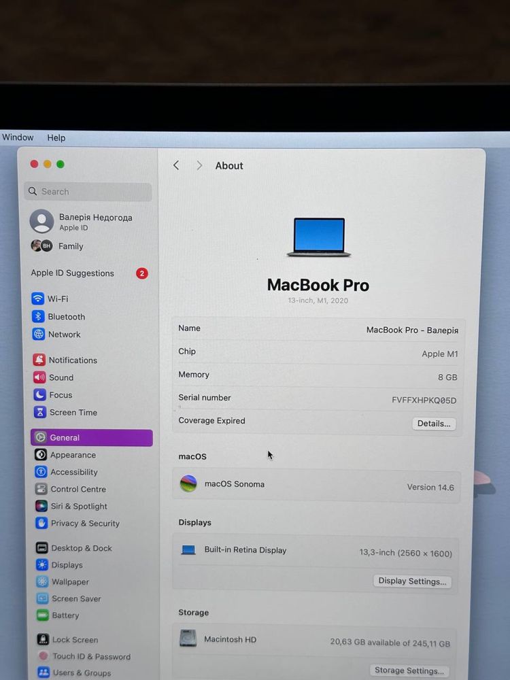Click 20,63 GB available of 245,11 GB

[390, 643]
